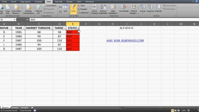The height and width of the screenshot is (112, 199).
Task: Open TARGET column filter dropdown
Action: (65, 28)
